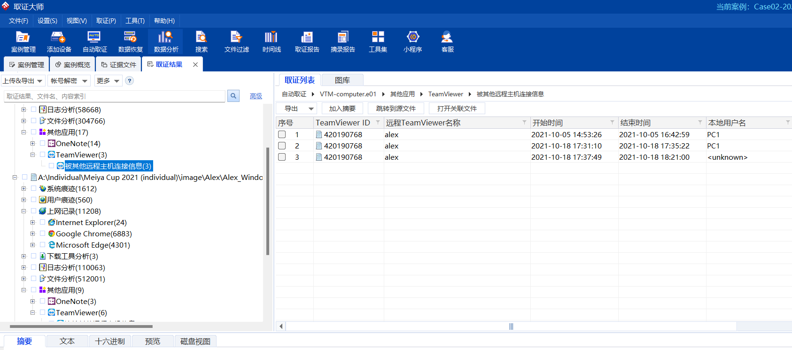Open the 时间线 view
The height and width of the screenshot is (350, 792).
point(272,41)
